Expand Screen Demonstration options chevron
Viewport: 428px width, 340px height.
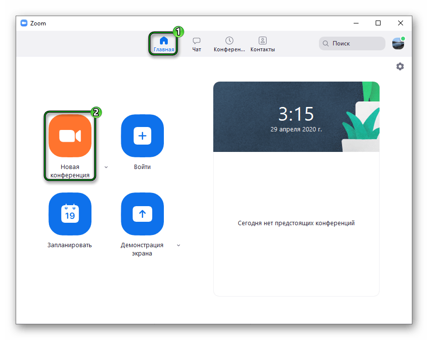179,245
